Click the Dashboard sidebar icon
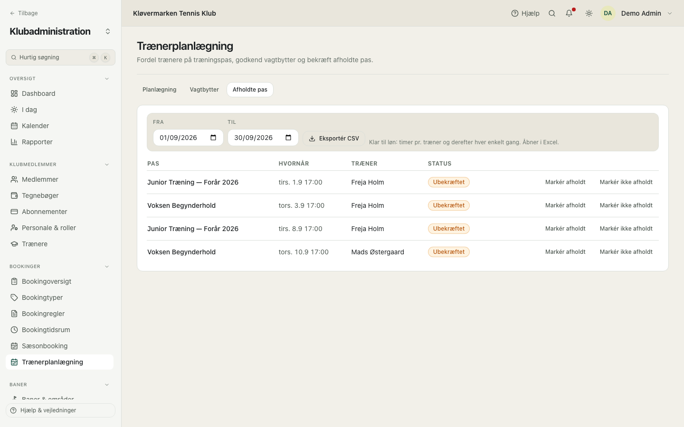 point(14,93)
